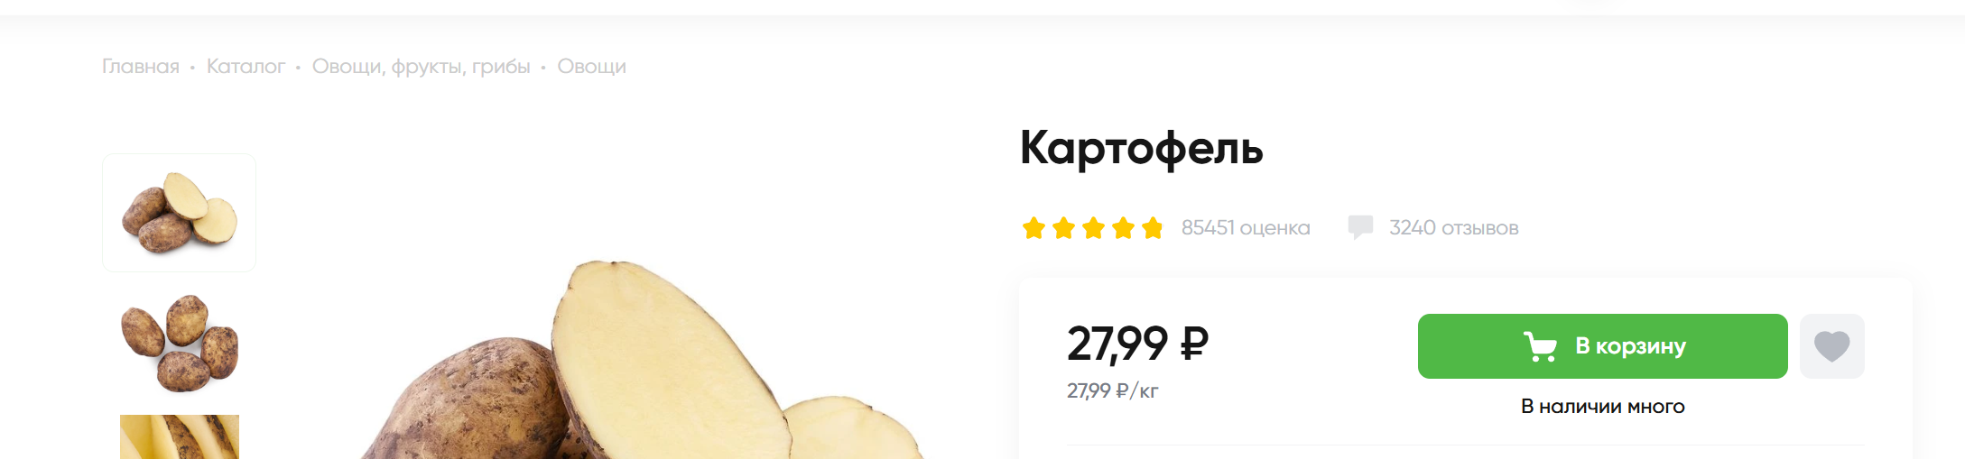Click the fifth rating star

[1153, 228]
